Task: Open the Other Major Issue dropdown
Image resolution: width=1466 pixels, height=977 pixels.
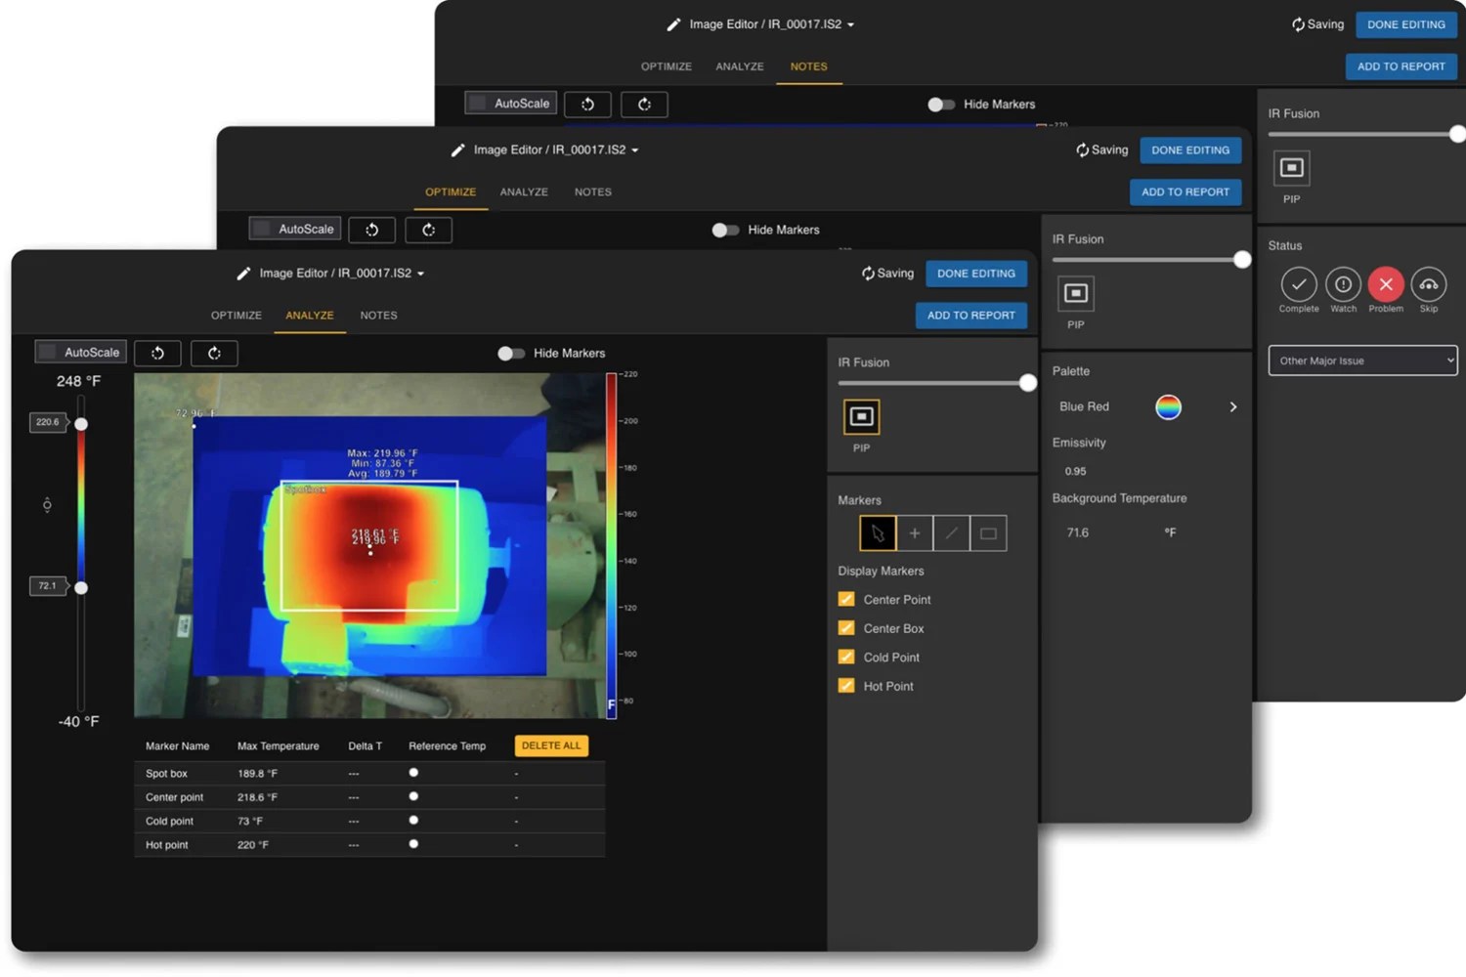Action: pos(1361,361)
